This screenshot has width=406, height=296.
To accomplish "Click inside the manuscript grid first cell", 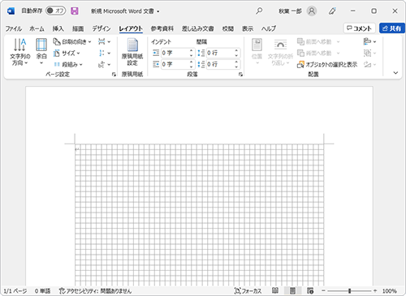I will click(x=78, y=147).
